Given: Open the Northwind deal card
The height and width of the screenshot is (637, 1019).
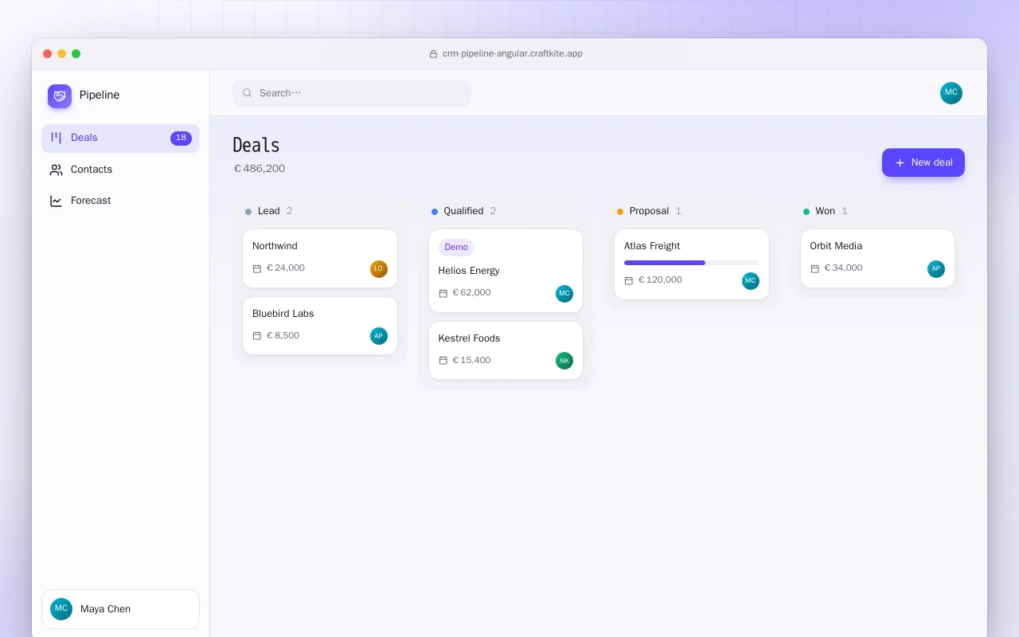Looking at the screenshot, I should pyautogui.click(x=320, y=259).
